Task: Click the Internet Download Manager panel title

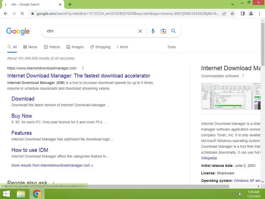Action: coord(231,68)
